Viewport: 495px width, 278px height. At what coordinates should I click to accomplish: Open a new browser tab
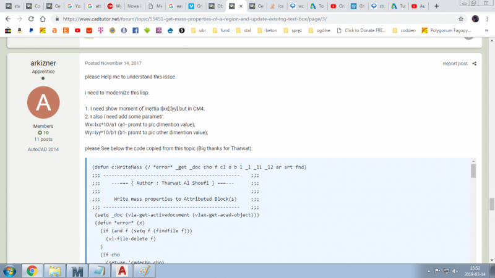pos(437,6)
